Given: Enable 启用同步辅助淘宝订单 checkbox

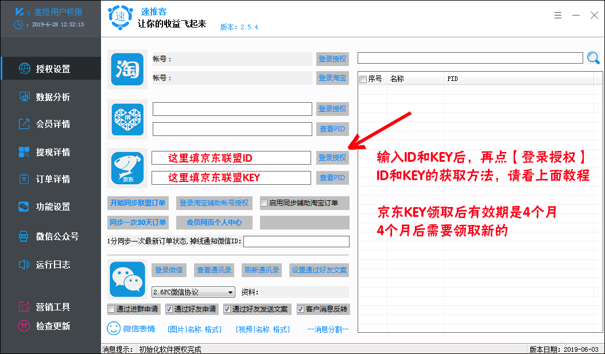Looking at the screenshot, I should 264,203.
